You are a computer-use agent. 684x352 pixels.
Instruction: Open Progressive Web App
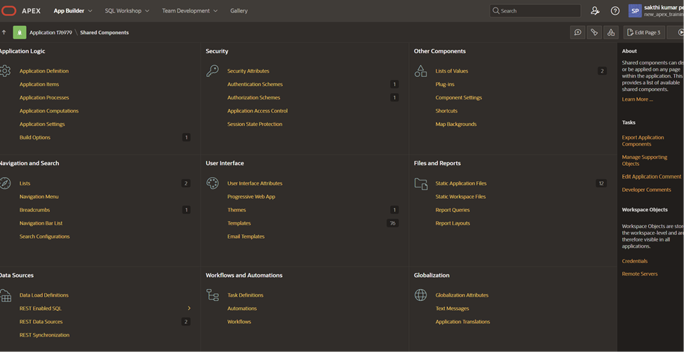tap(251, 197)
